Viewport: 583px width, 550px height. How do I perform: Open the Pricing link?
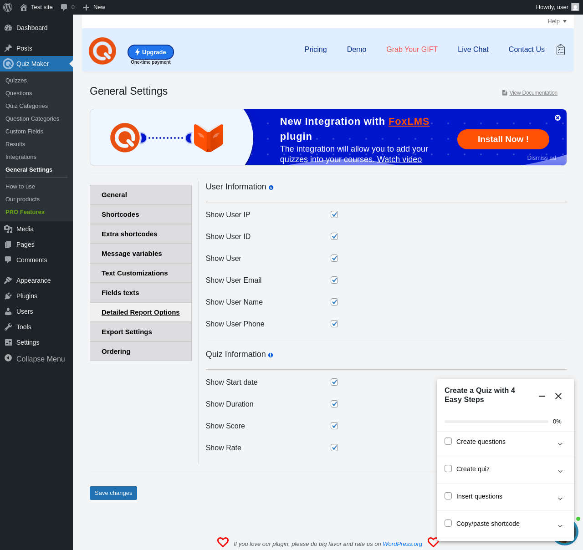pyautogui.click(x=316, y=50)
